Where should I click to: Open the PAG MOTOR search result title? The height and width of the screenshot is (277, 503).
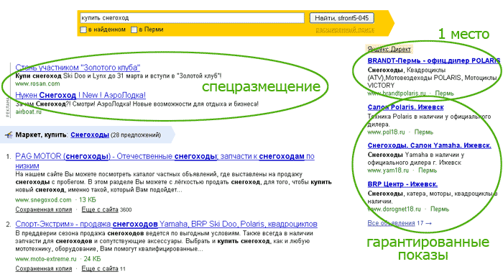pyautogui.click(x=165, y=161)
